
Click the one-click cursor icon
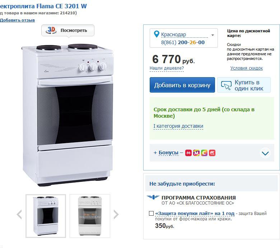[226, 85]
